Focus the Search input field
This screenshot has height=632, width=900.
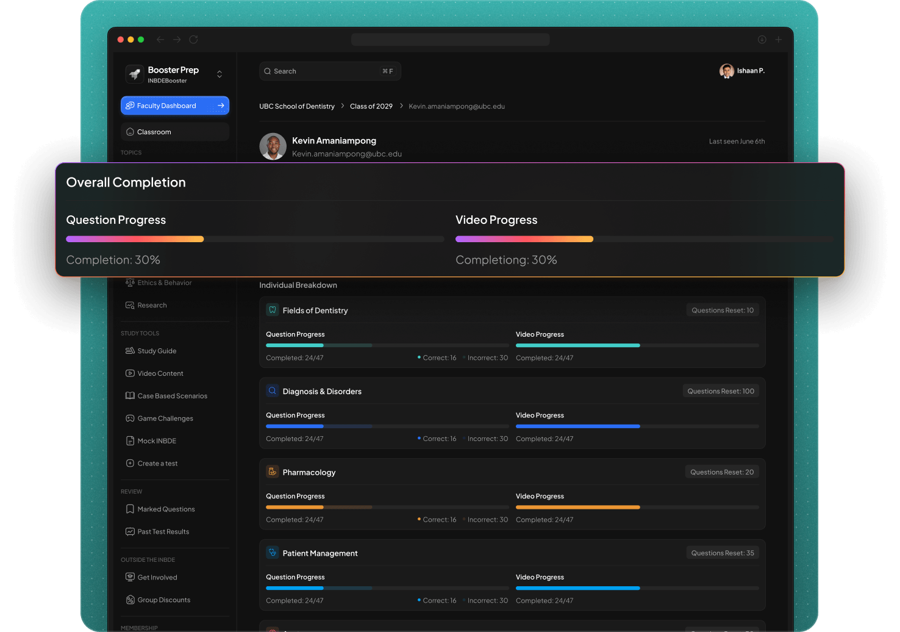[x=330, y=71]
